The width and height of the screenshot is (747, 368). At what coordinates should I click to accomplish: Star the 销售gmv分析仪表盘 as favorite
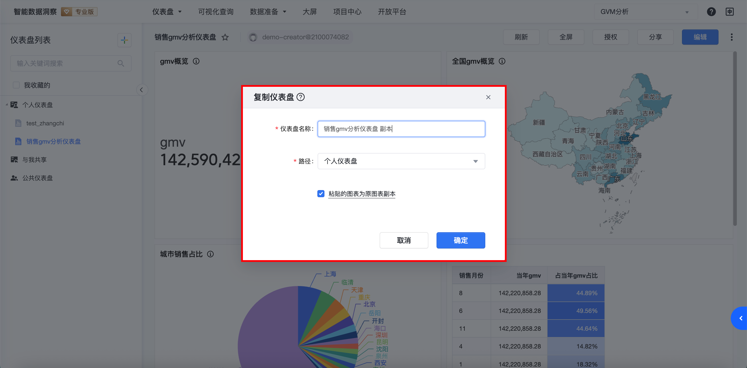(x=225, y=37)
